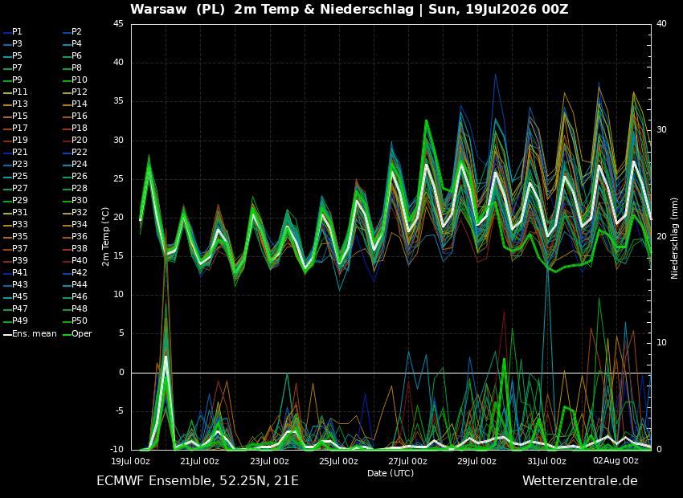Click the "P34" legend label
This screenshot has width=683, height=498.
(x=80, y=224)
